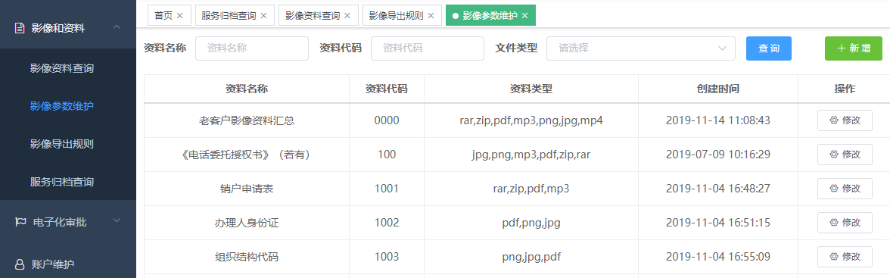Click the timestamp 2019-11-14 11:08:43
This screenshot has width=890, height=278.
pyautogui.click(x=718, y=120)
